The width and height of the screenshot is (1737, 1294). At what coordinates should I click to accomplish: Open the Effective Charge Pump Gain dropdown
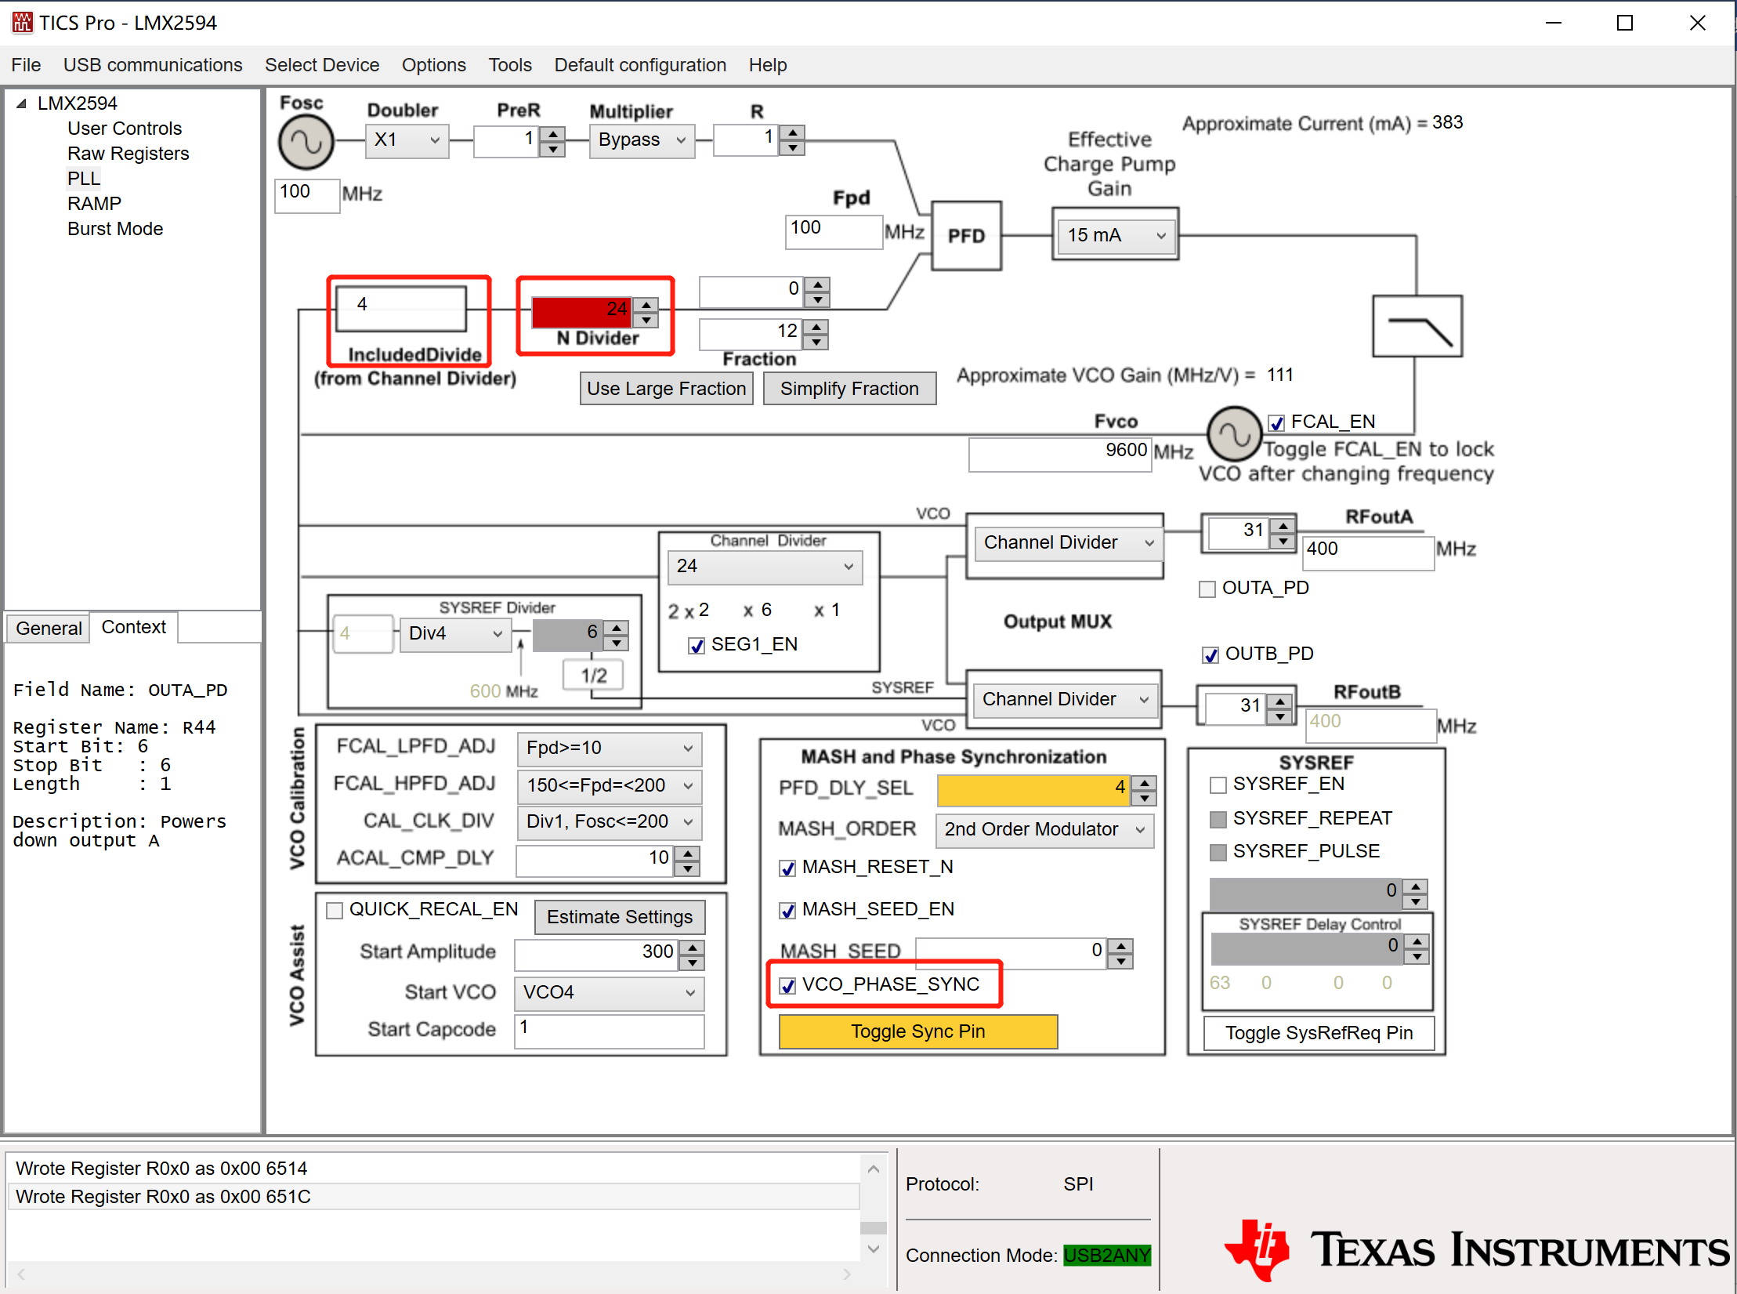pyautogui.click(x=1115, y=235)
